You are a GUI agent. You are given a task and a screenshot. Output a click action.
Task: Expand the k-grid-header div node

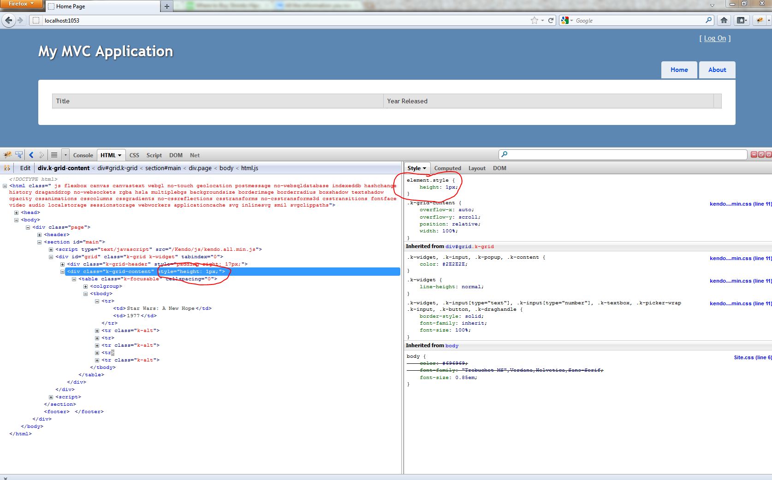pos(62,264)
